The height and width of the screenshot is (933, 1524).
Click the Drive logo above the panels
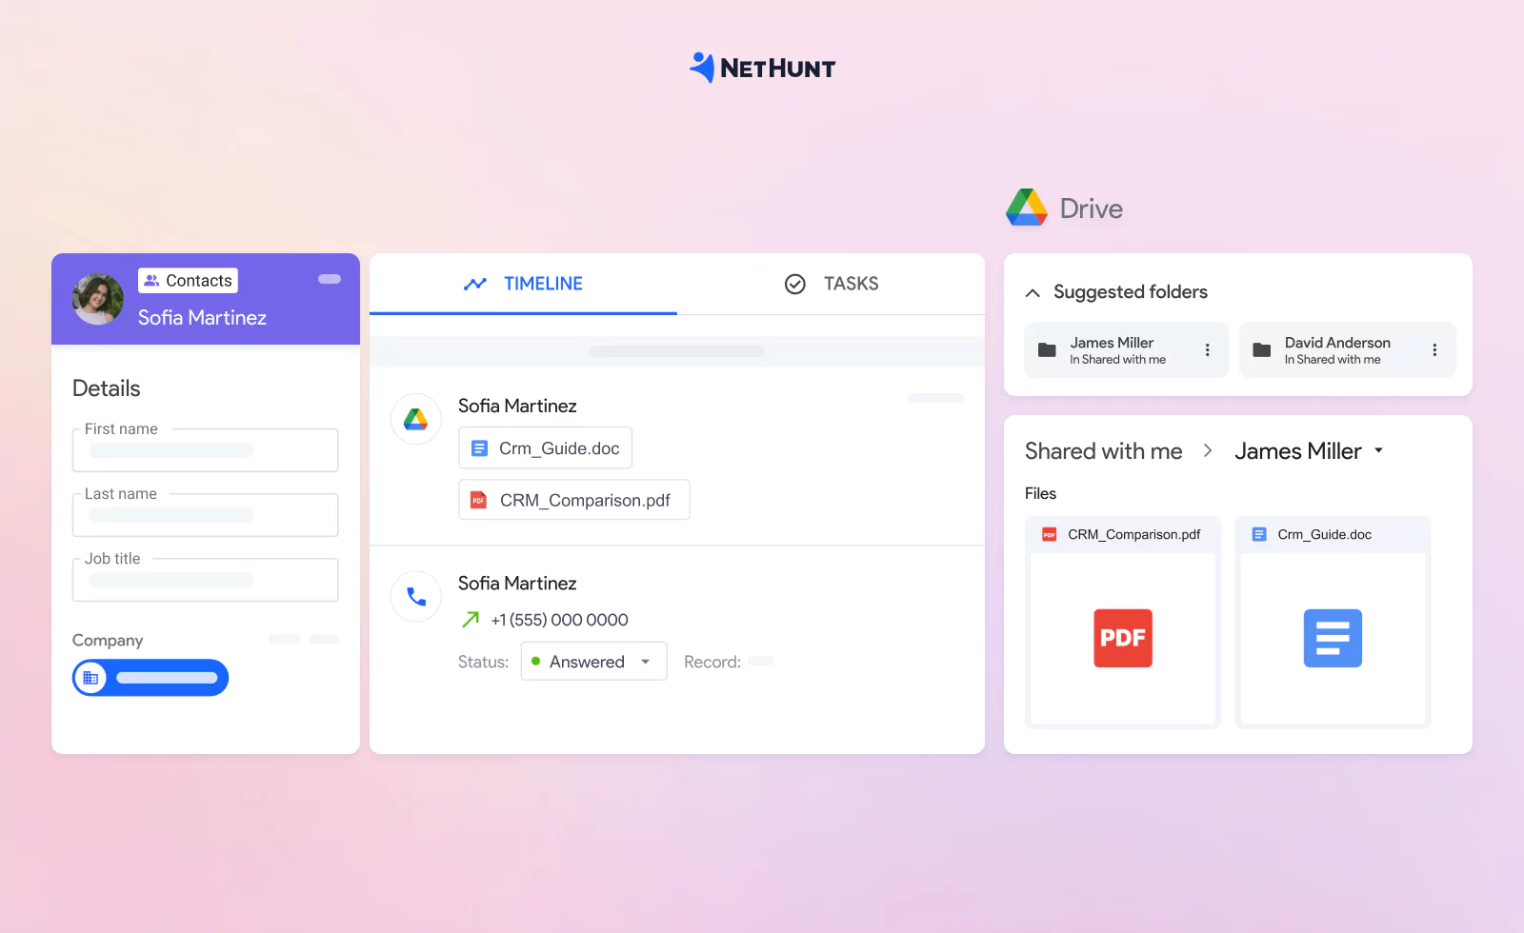(x=1026, y=208)
